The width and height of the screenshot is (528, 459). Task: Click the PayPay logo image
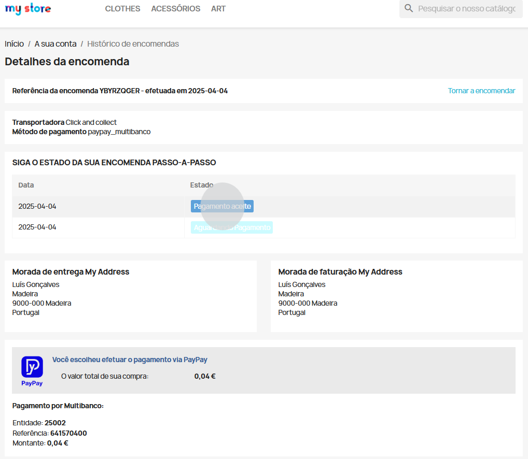(x=32, y=371)
